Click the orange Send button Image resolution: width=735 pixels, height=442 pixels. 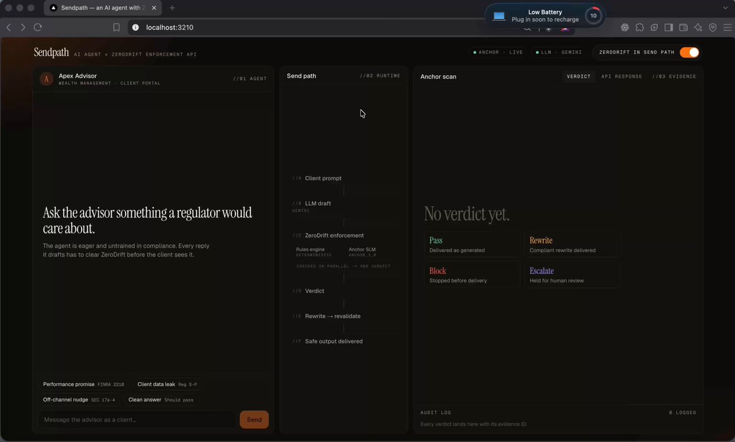point(254,419)
